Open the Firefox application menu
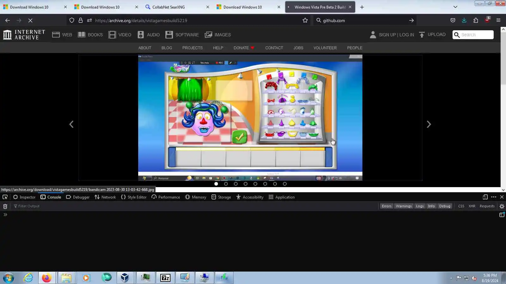Image resolution: width=506 pixels, height=284 pixels. (498, 21)
